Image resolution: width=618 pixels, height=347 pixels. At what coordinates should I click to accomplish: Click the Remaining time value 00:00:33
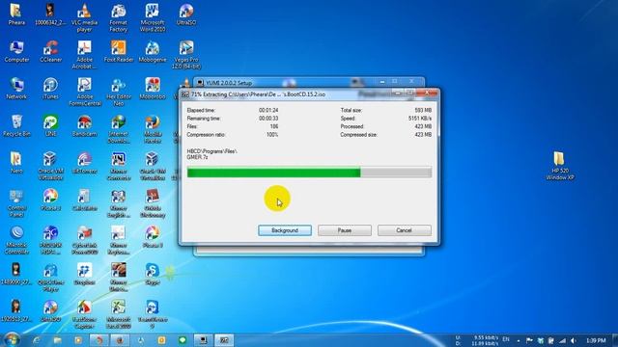point(268,119)
